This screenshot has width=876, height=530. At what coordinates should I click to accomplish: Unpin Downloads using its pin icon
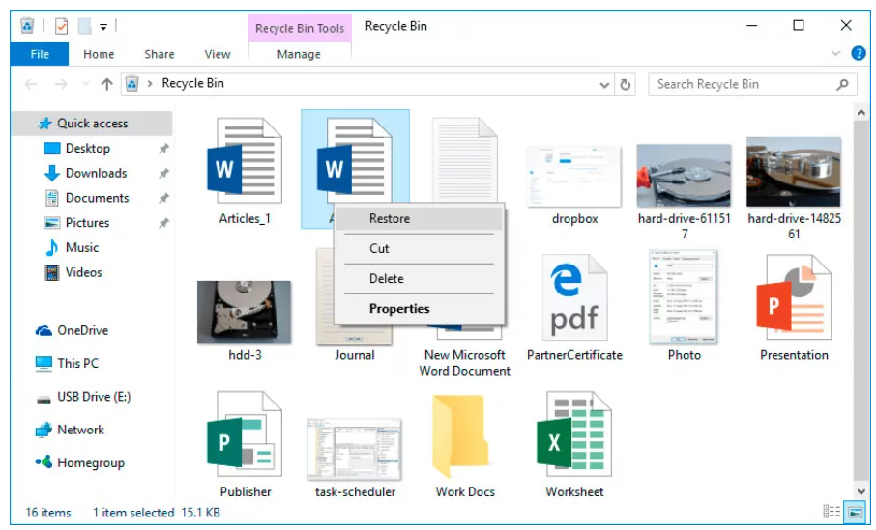163,173
